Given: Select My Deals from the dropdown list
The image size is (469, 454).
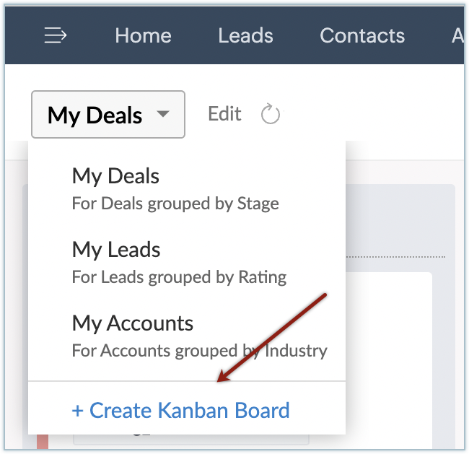Looking at the screenshot, I should [115, 176].
